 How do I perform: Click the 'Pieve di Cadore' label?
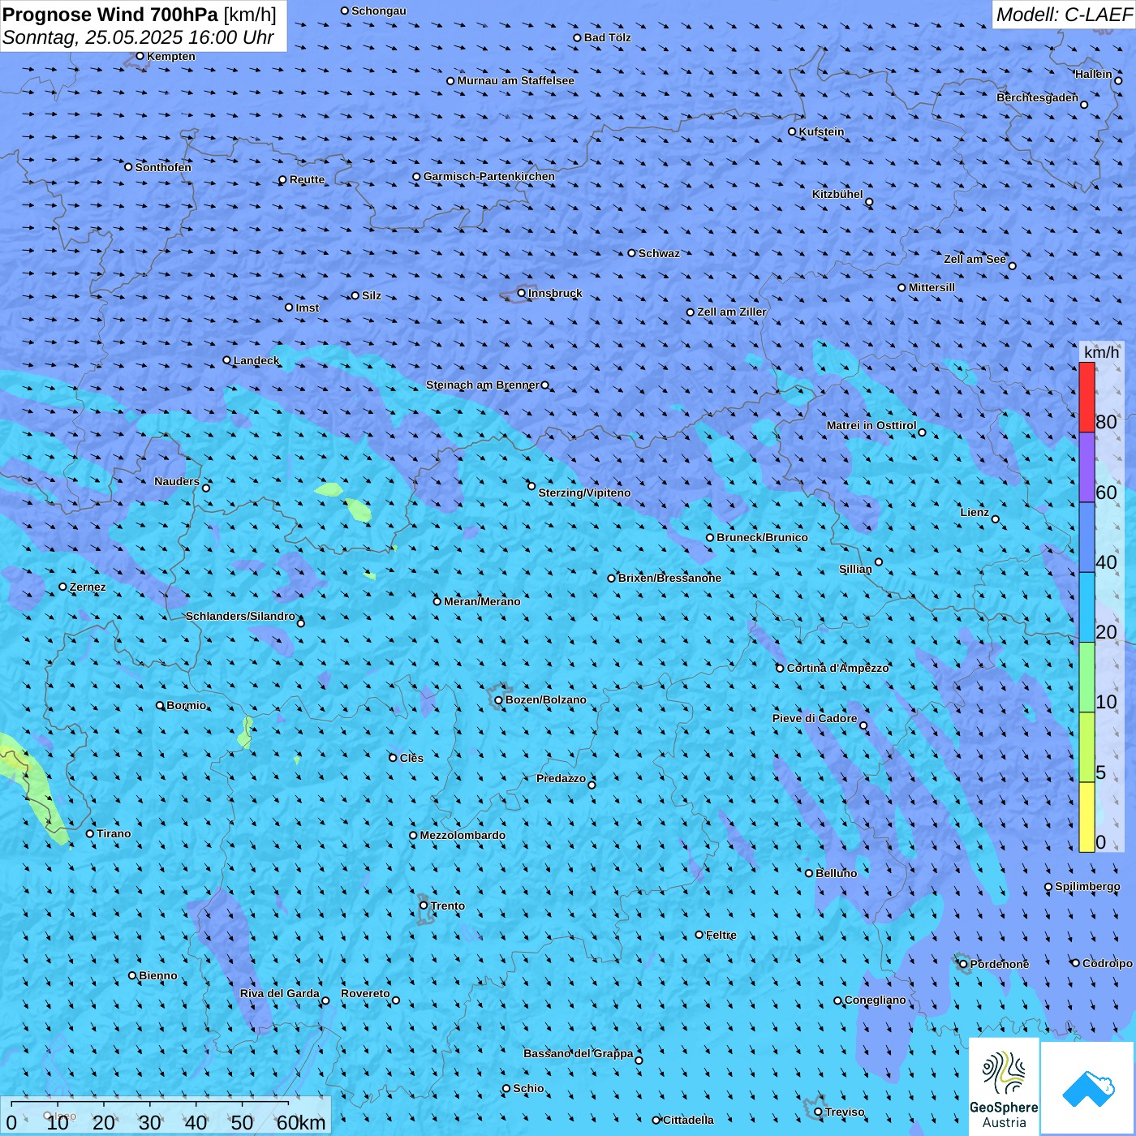point(815,718)
